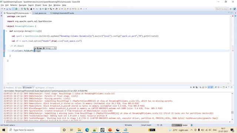
Task: Collapse the object RenamingDFColumns fold marker
Action: [6, 26]
